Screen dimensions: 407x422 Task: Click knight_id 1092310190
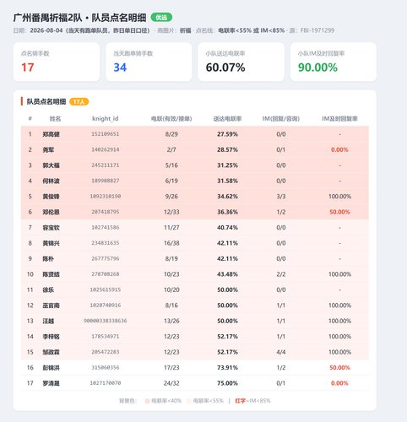coord(106,197)
